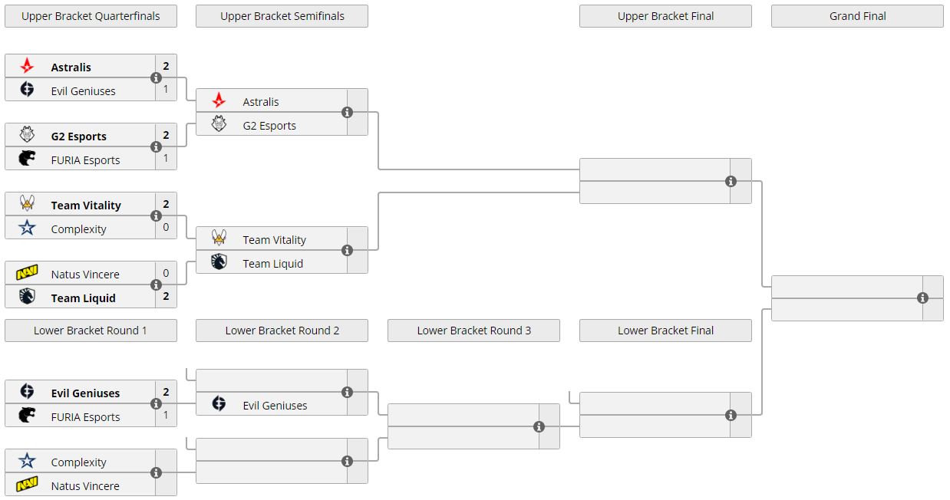The height and width of the screenshot is (500, 950).
Task: Open info icon for Astralis vs G2 Esports semifinal
Action: coord(347,113)
